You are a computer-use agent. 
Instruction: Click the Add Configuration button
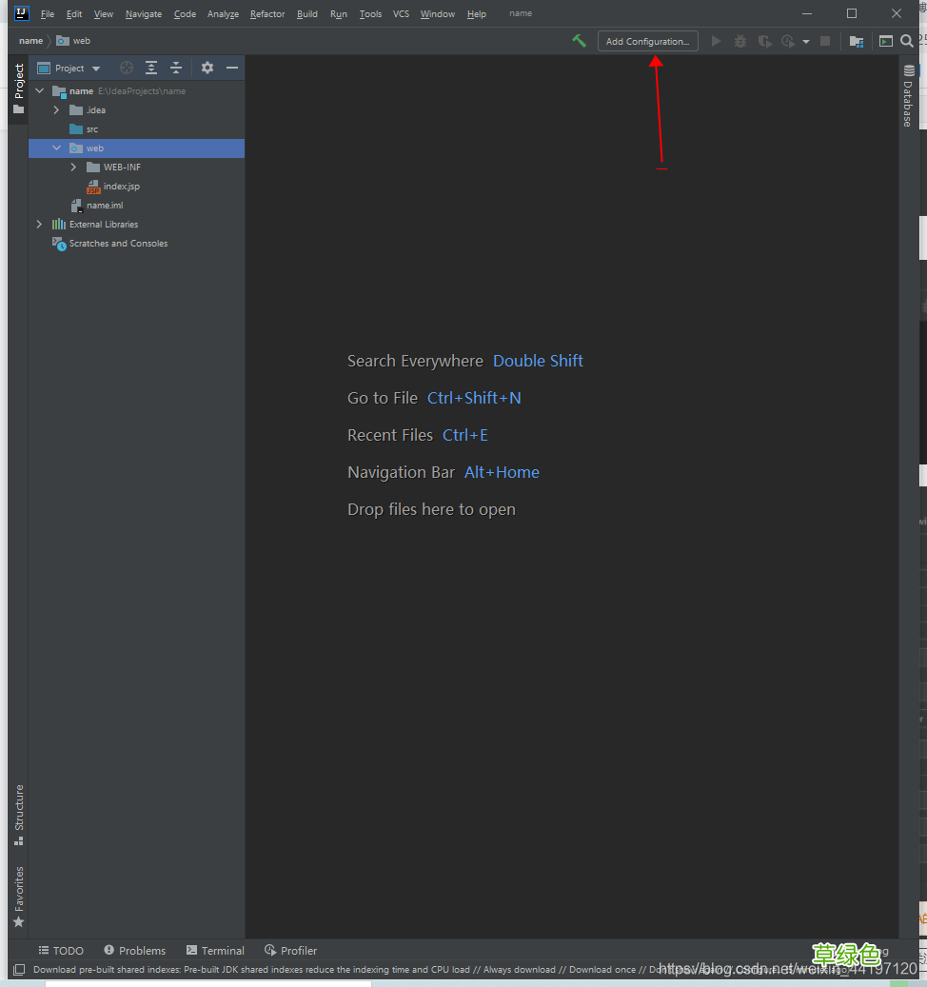point(647,41)
